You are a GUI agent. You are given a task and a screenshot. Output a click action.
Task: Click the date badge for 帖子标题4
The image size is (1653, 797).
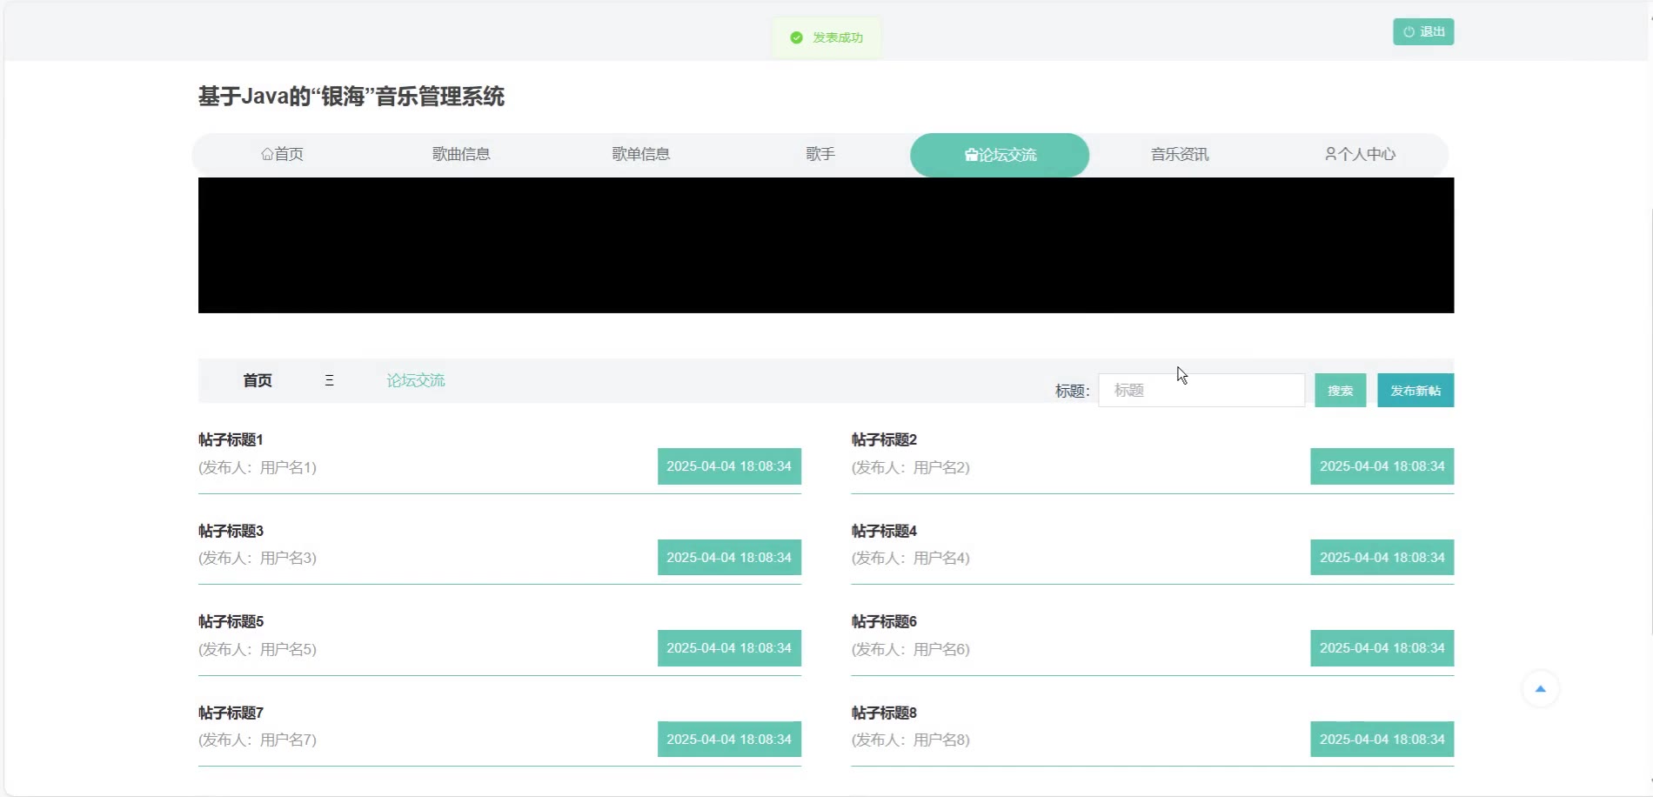(1382, 558)
